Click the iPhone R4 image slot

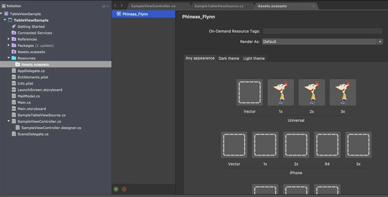(327, 145)
